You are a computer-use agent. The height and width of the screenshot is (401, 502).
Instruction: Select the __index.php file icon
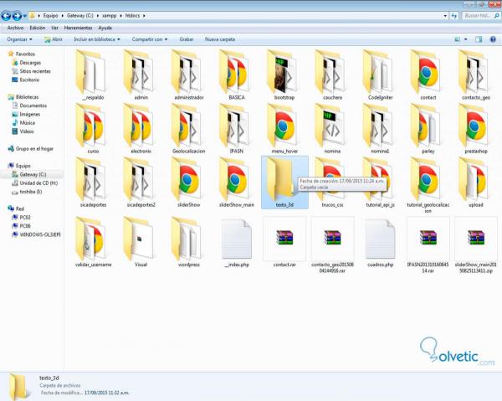click(x=237, y=239)
